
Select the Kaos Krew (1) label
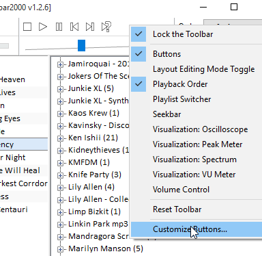93,113
